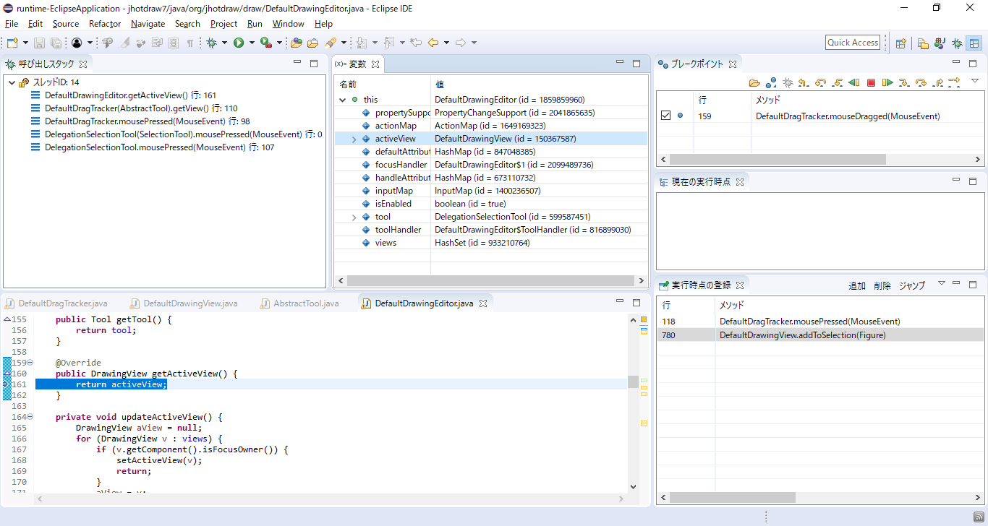Collapse the getActiveView method at line 159
988x526 pixels.
[30, 363]
